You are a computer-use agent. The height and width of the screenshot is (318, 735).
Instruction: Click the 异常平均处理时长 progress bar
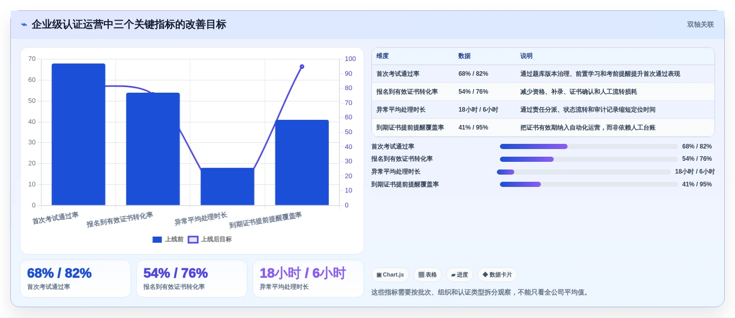584,172
